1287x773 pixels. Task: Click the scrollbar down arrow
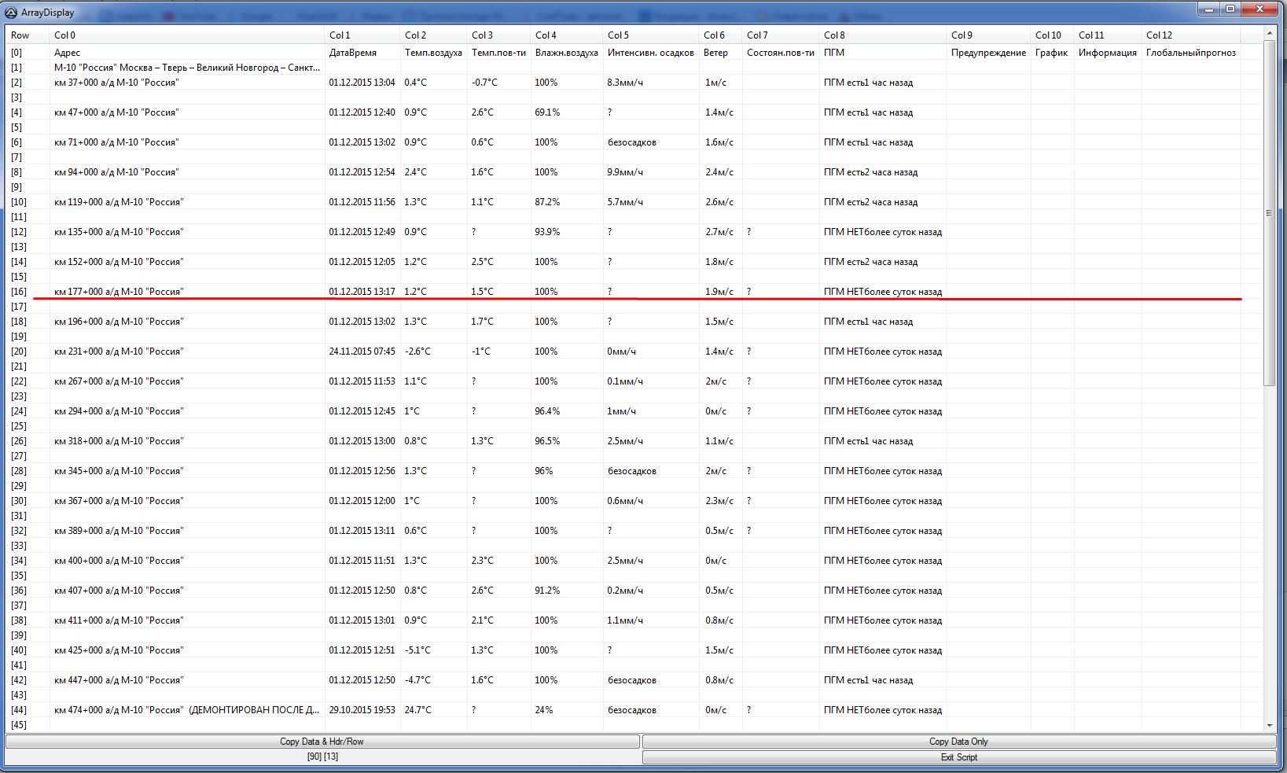[1269, 725]
